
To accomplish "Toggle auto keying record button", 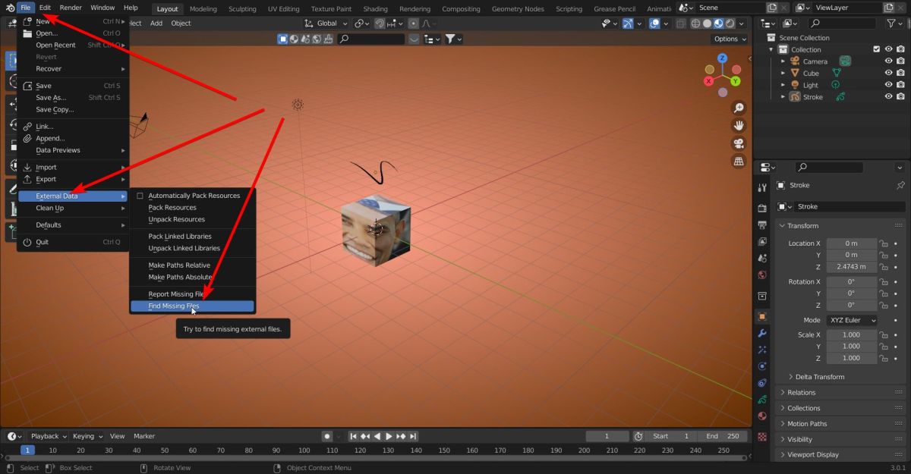I will (327, 436).
